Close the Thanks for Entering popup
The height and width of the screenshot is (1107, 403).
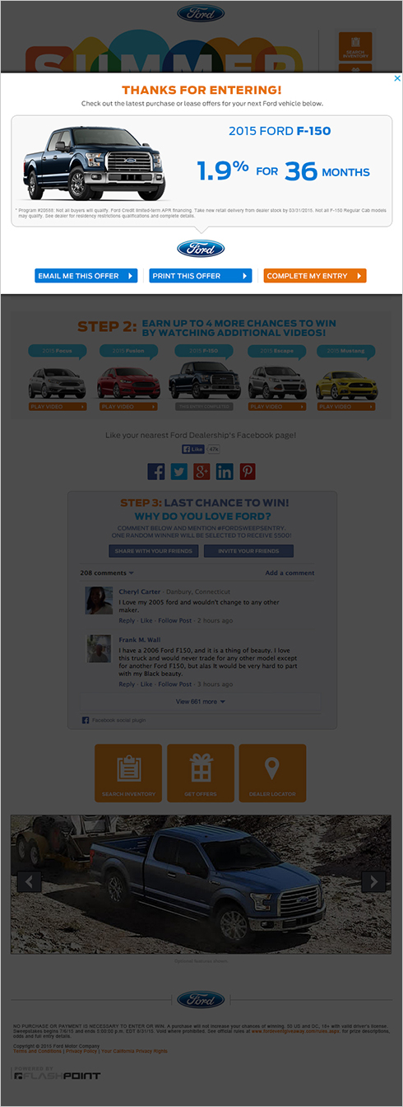[397, 79]
